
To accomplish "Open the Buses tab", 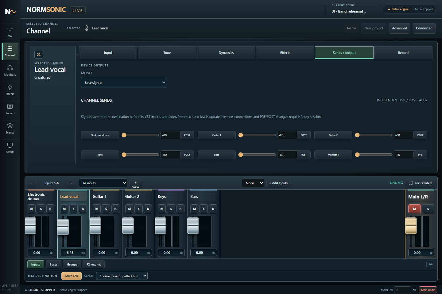I will (x=54, y=264).
